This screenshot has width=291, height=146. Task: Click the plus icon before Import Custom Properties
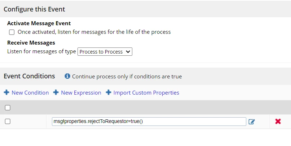[109, 92]
